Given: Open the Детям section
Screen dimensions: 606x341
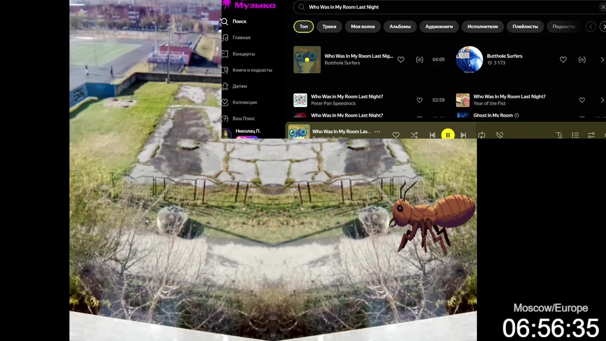Looking at the screenshot, I should coord(240,86).
